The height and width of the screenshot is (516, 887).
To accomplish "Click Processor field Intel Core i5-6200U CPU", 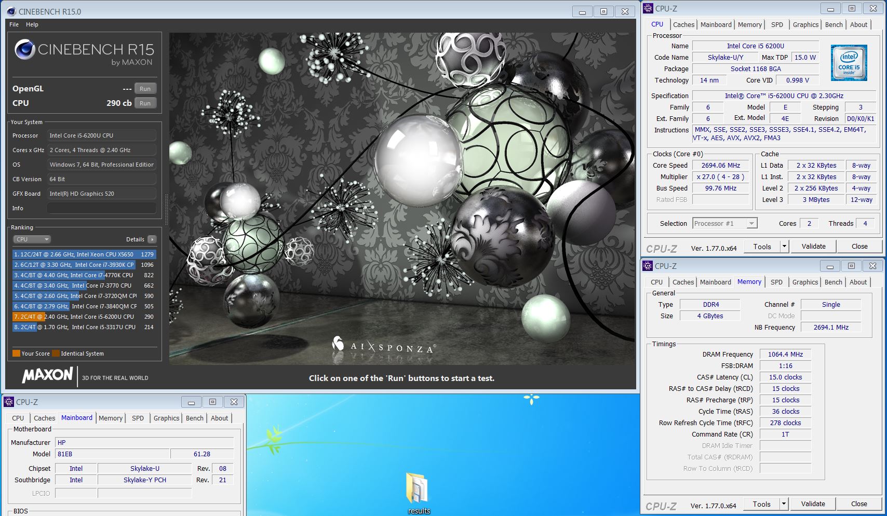I will click(102, 135).
